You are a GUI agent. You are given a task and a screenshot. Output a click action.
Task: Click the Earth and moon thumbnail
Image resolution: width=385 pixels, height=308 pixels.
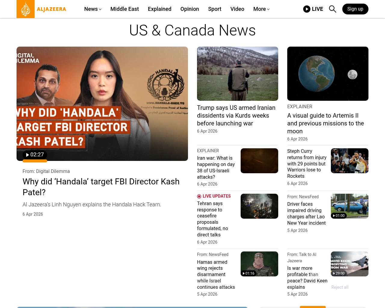[x=328, y=74]
